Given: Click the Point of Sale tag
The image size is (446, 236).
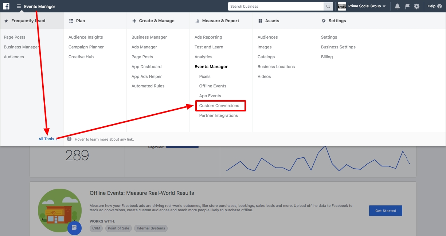Looking at the screenshot, I should (118, 228).
